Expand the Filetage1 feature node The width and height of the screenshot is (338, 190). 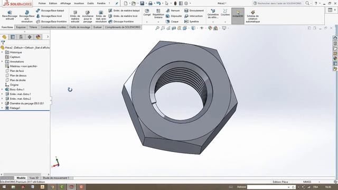2,108
